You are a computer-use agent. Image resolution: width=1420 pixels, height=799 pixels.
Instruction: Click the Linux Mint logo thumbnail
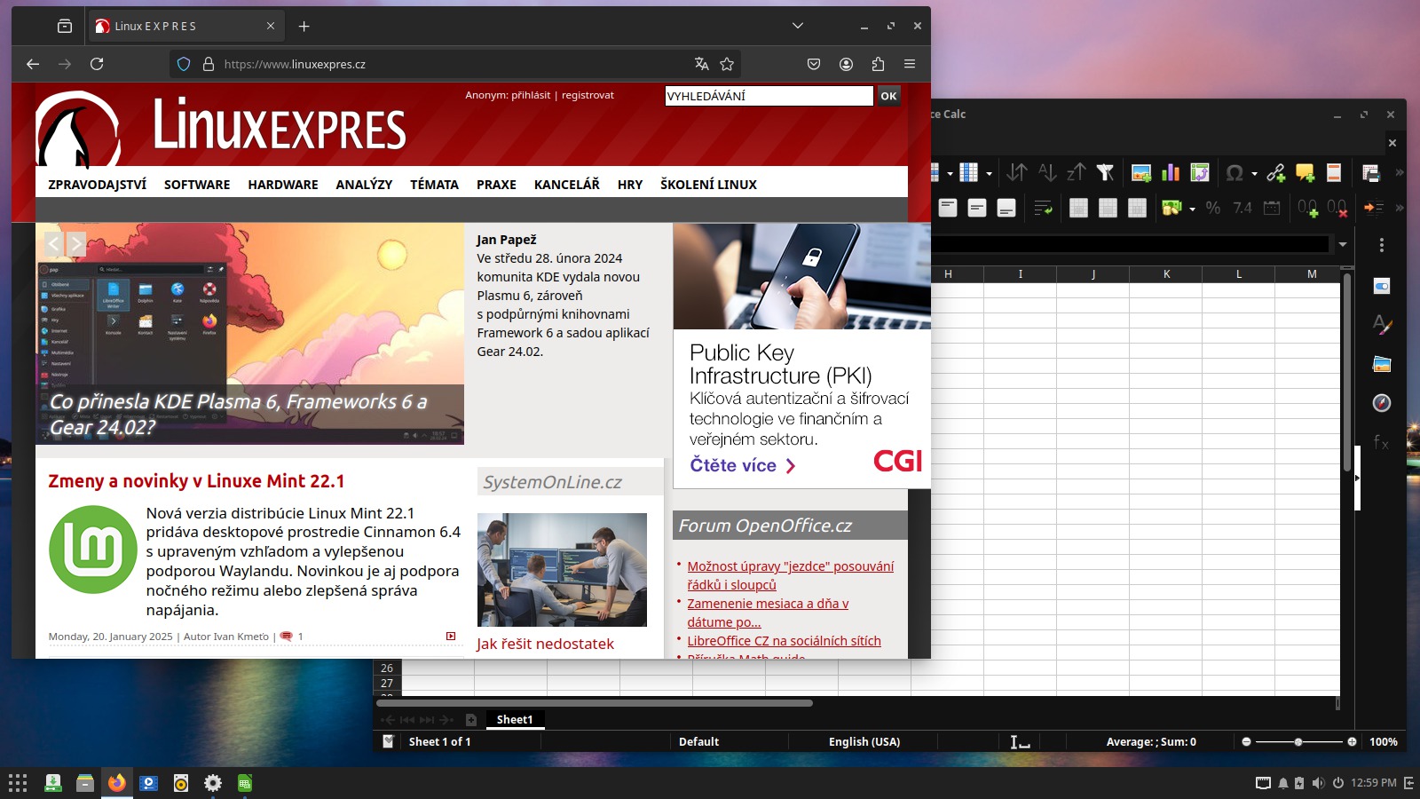pos(93,550)
